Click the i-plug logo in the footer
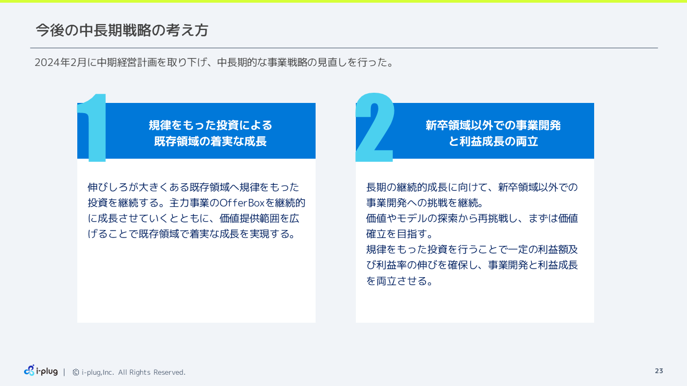 (x=41, y=371)
